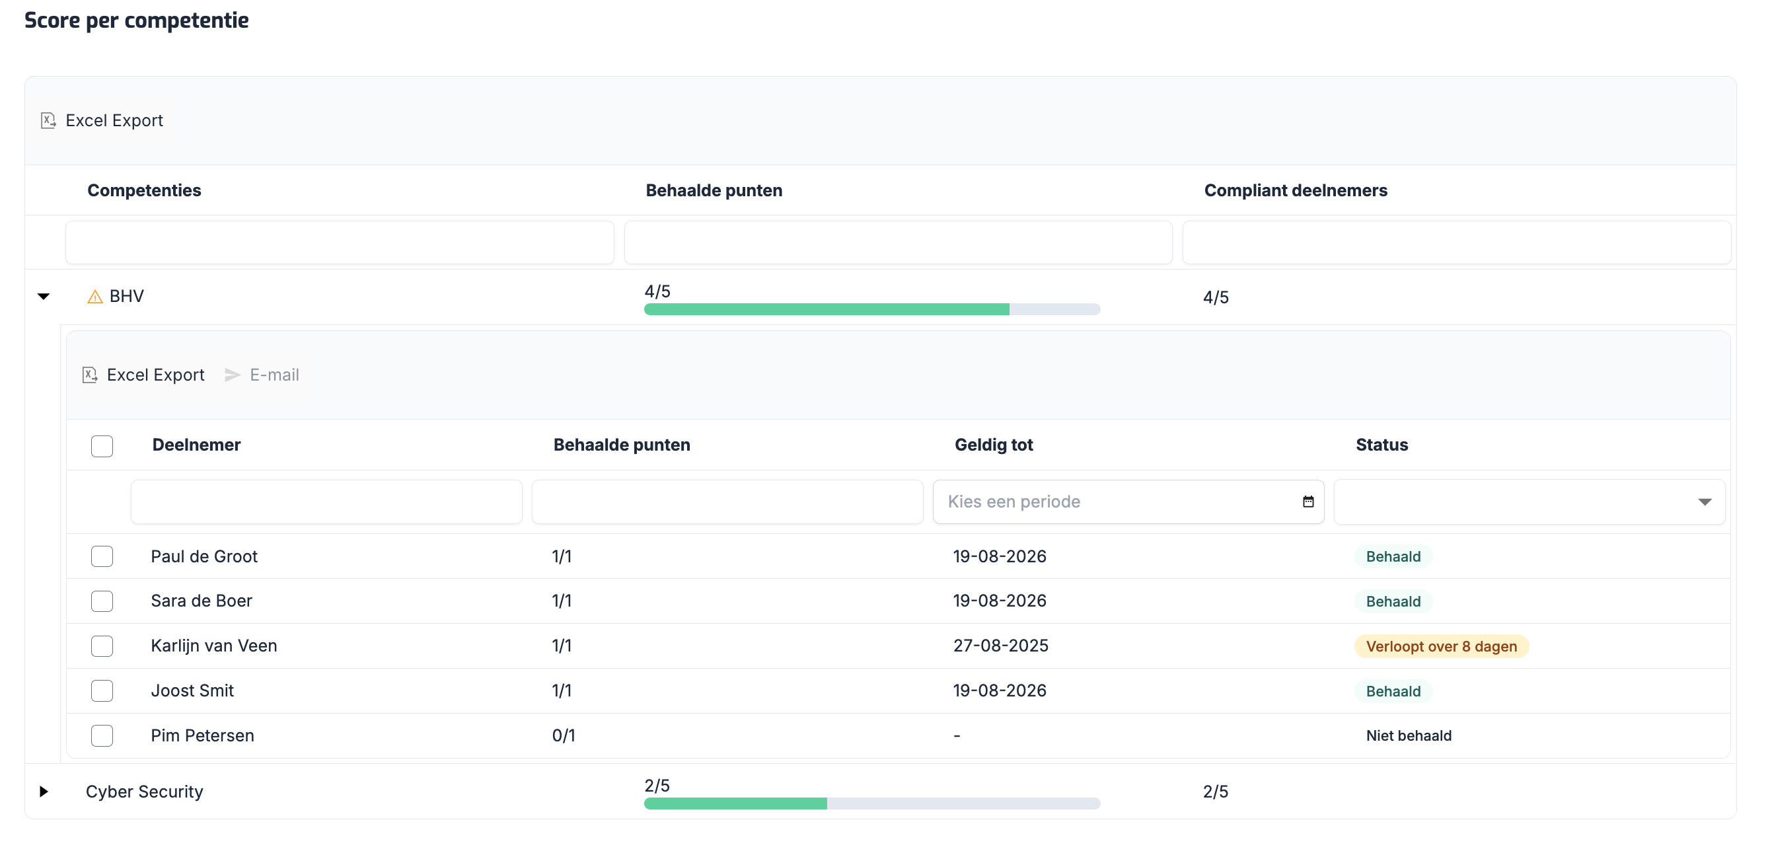
Task: Click the Verloopt over 8 dagen badge
Action: [1440, 646]
